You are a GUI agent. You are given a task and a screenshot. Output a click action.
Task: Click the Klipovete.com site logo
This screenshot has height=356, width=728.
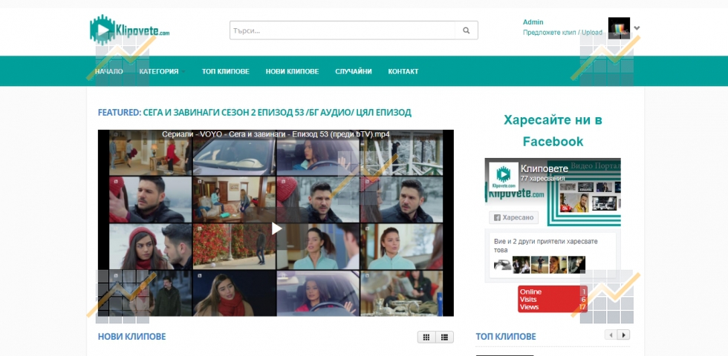click(131, 30)
